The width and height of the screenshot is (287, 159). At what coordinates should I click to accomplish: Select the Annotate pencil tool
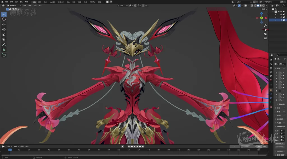tap(4, 45)
